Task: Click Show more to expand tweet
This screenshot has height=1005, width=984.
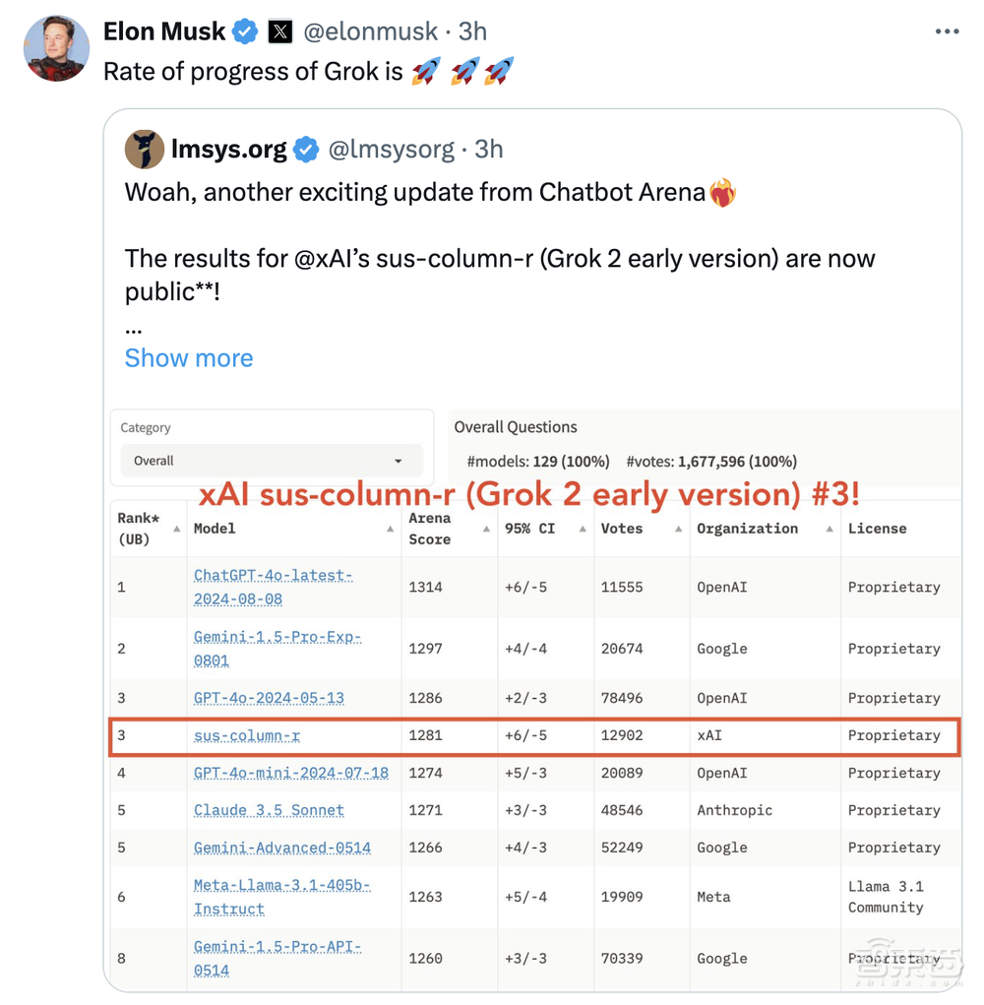Action: click(189, 358)
